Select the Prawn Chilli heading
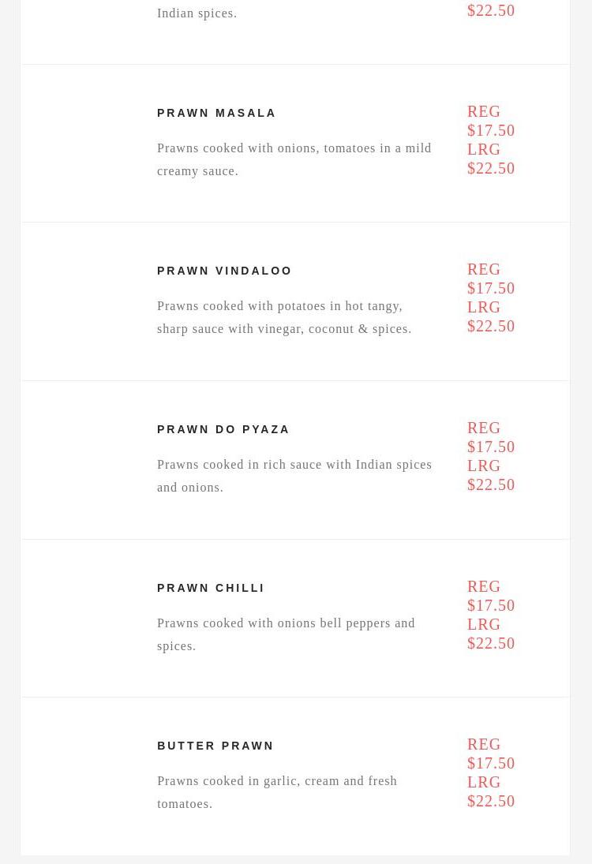Viewport: 592px width, 864px height. point(211,588)
